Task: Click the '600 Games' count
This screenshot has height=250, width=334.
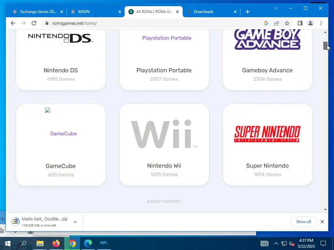Action: pyautogui.click(x=61, y=175)
